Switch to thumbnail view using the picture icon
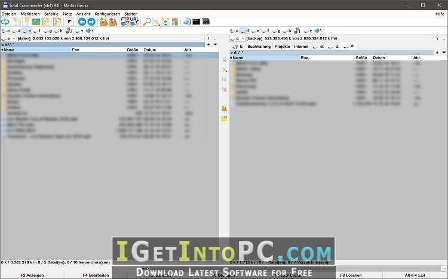The image size is (448, 279). [36, 22]
